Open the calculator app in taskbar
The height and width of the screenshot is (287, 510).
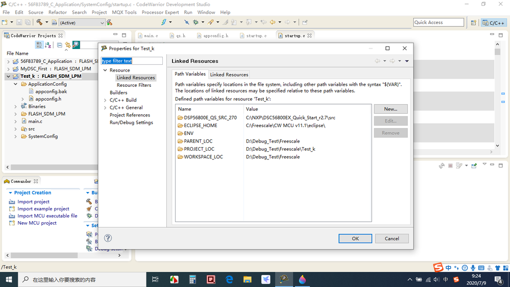pos(192,279)
